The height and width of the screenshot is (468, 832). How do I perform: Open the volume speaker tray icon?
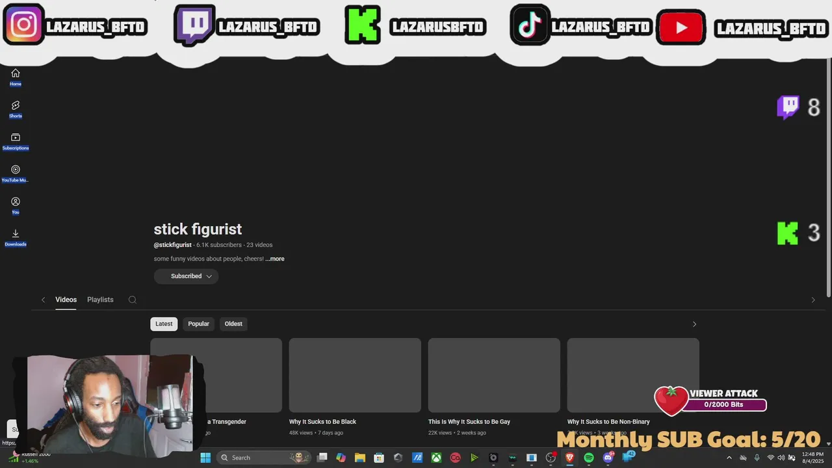coord(781,458)
